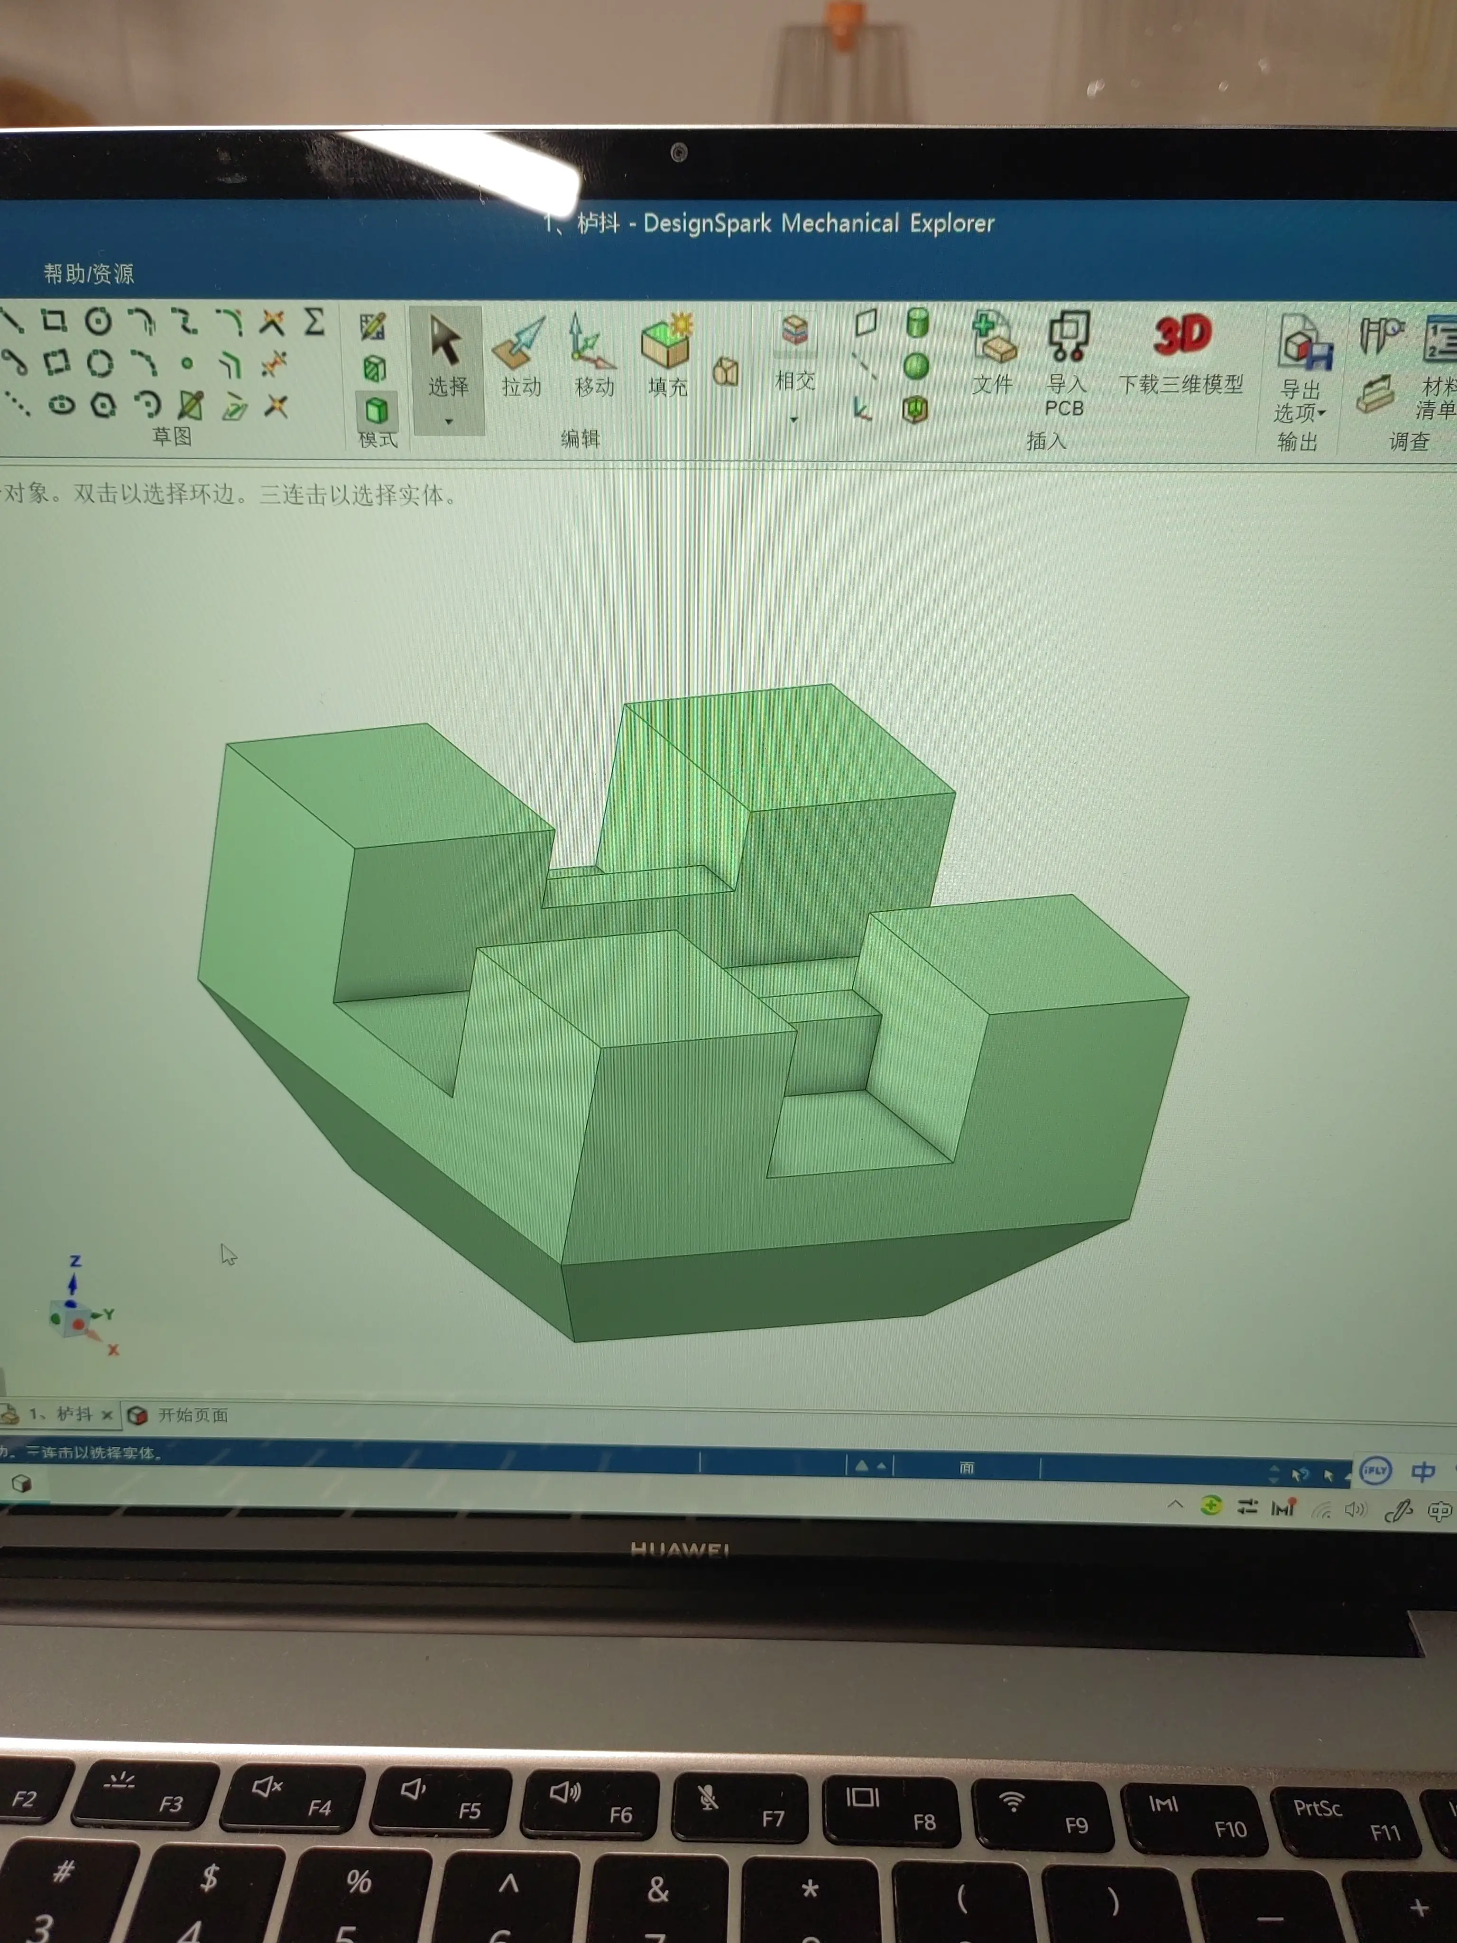Switch to sketch mode icon
Image resolution: width=1457 pixels, height=1943 pixels.
pyautogui.click(x=372, y=327)
